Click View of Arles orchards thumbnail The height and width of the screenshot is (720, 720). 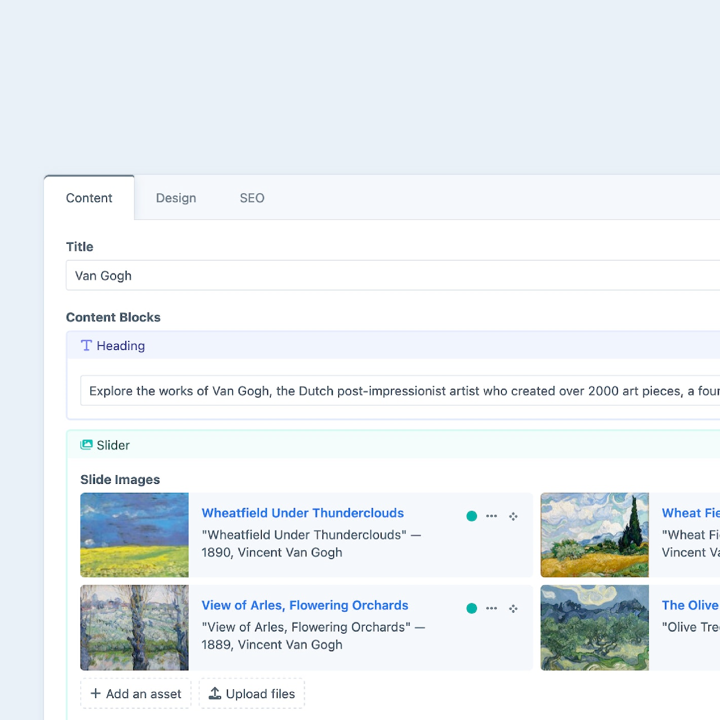pos(135,627)
